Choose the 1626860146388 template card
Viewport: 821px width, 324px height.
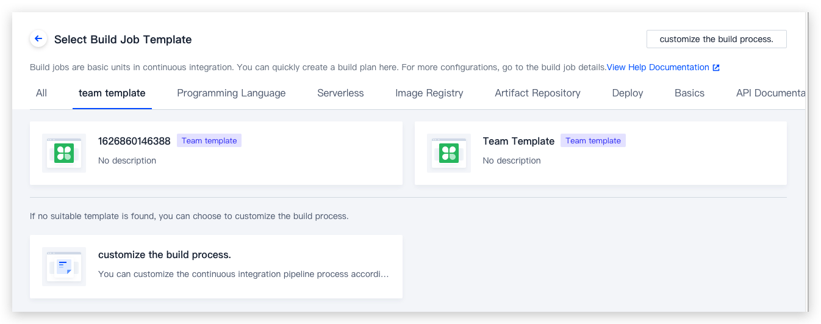tap(216, 153)
